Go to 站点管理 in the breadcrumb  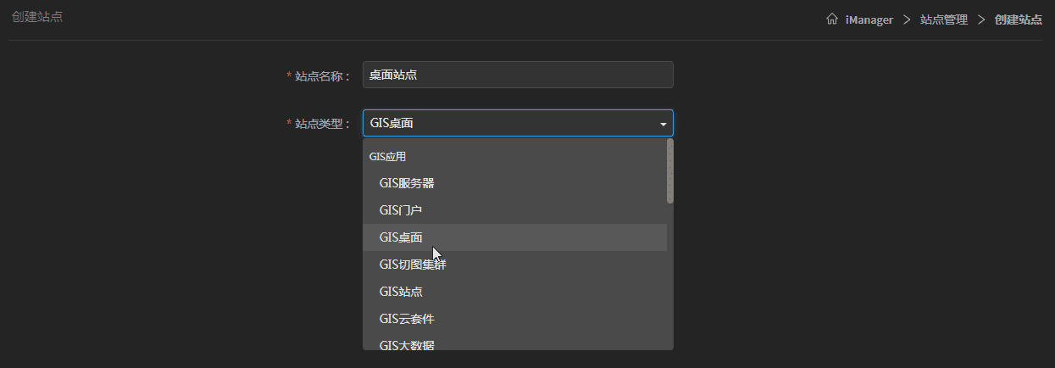point(944,20)
